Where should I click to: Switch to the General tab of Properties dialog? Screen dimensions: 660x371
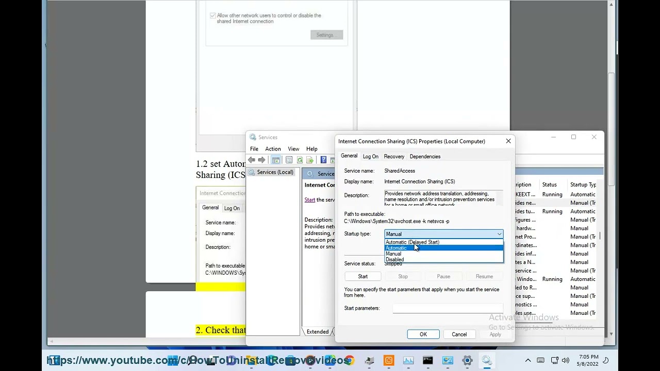(349, 156)
